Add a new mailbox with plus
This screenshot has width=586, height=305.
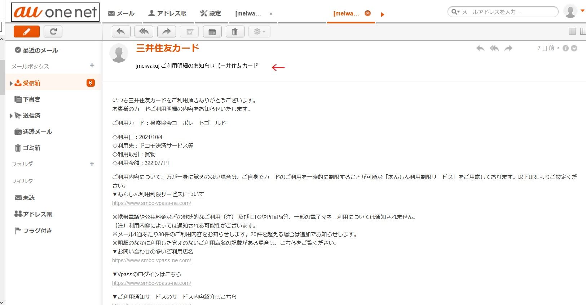pyautogui.click(x=92, y=65)
